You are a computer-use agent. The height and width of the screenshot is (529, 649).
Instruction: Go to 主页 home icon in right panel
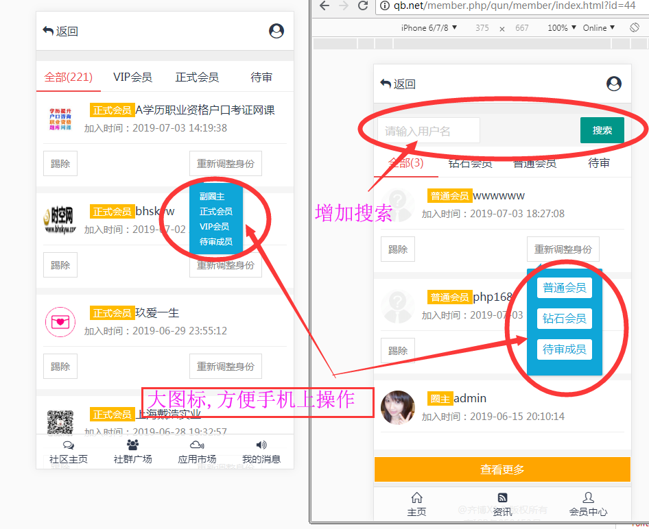pyautogui.click(x=416, y=498)
